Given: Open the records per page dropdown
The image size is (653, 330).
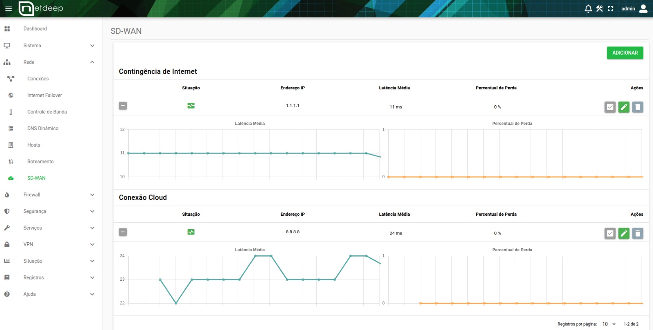Looking at the screenshot, I should point(609,324).
